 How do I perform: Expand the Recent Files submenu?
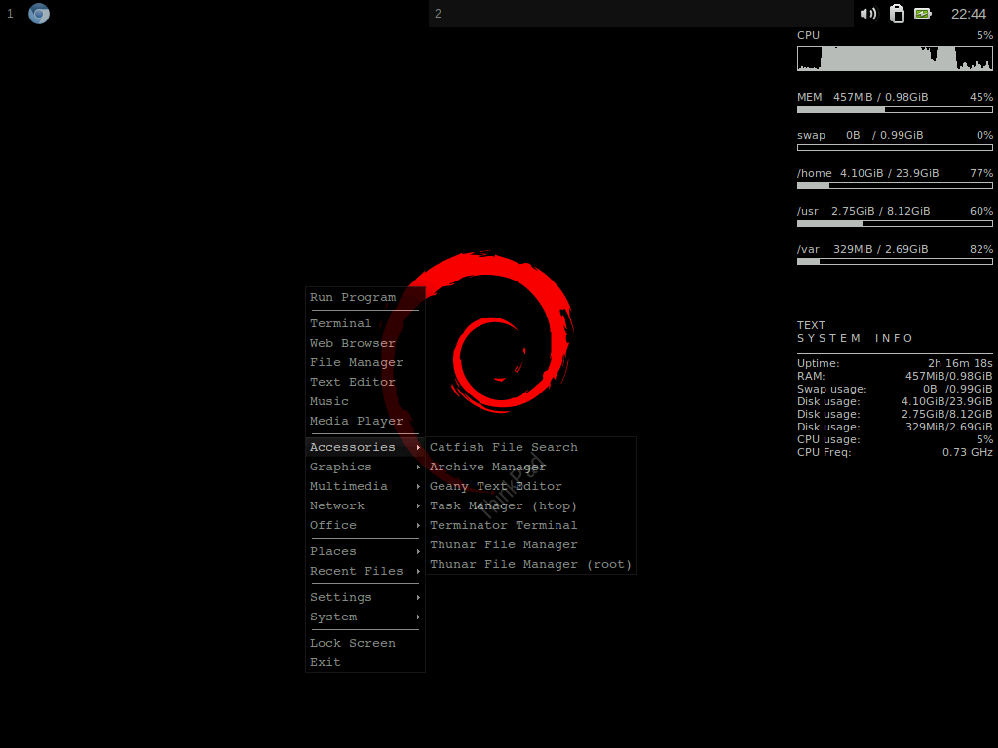tap(365, 571)
